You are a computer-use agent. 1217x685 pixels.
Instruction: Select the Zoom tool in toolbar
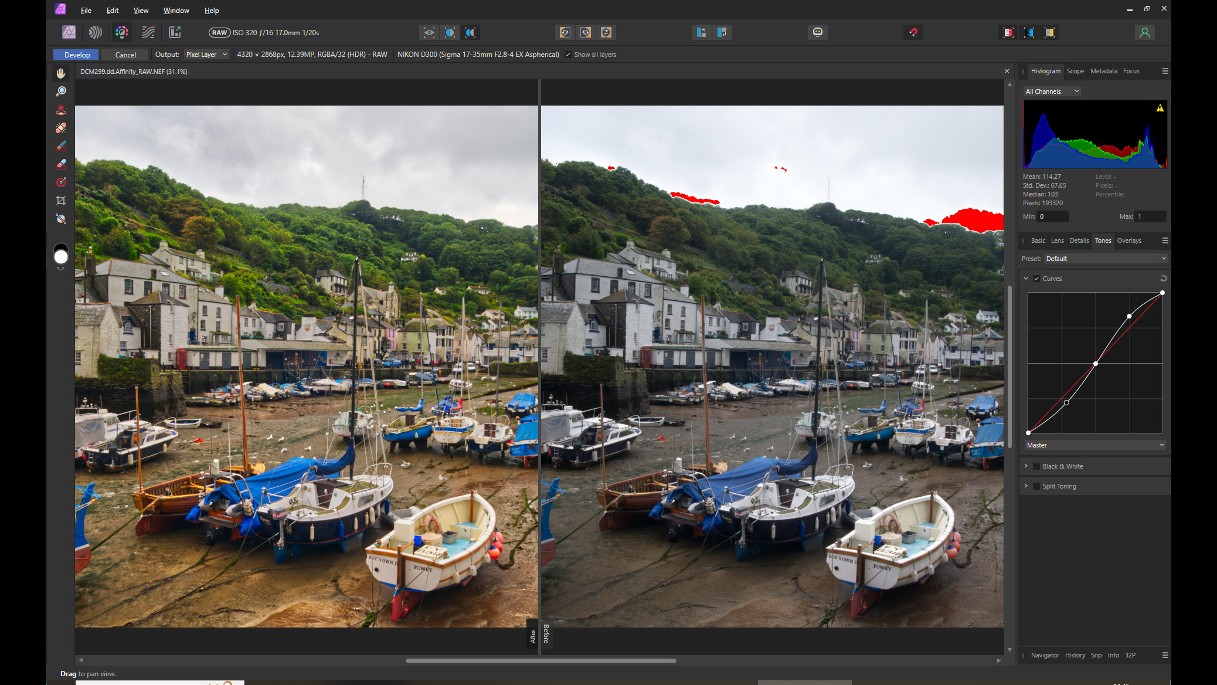[x=61, y=91]
